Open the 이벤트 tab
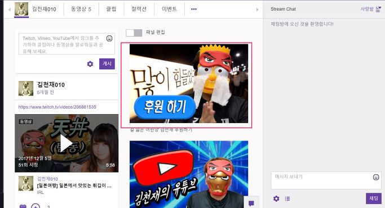The image size is (385, 208). 169,9
